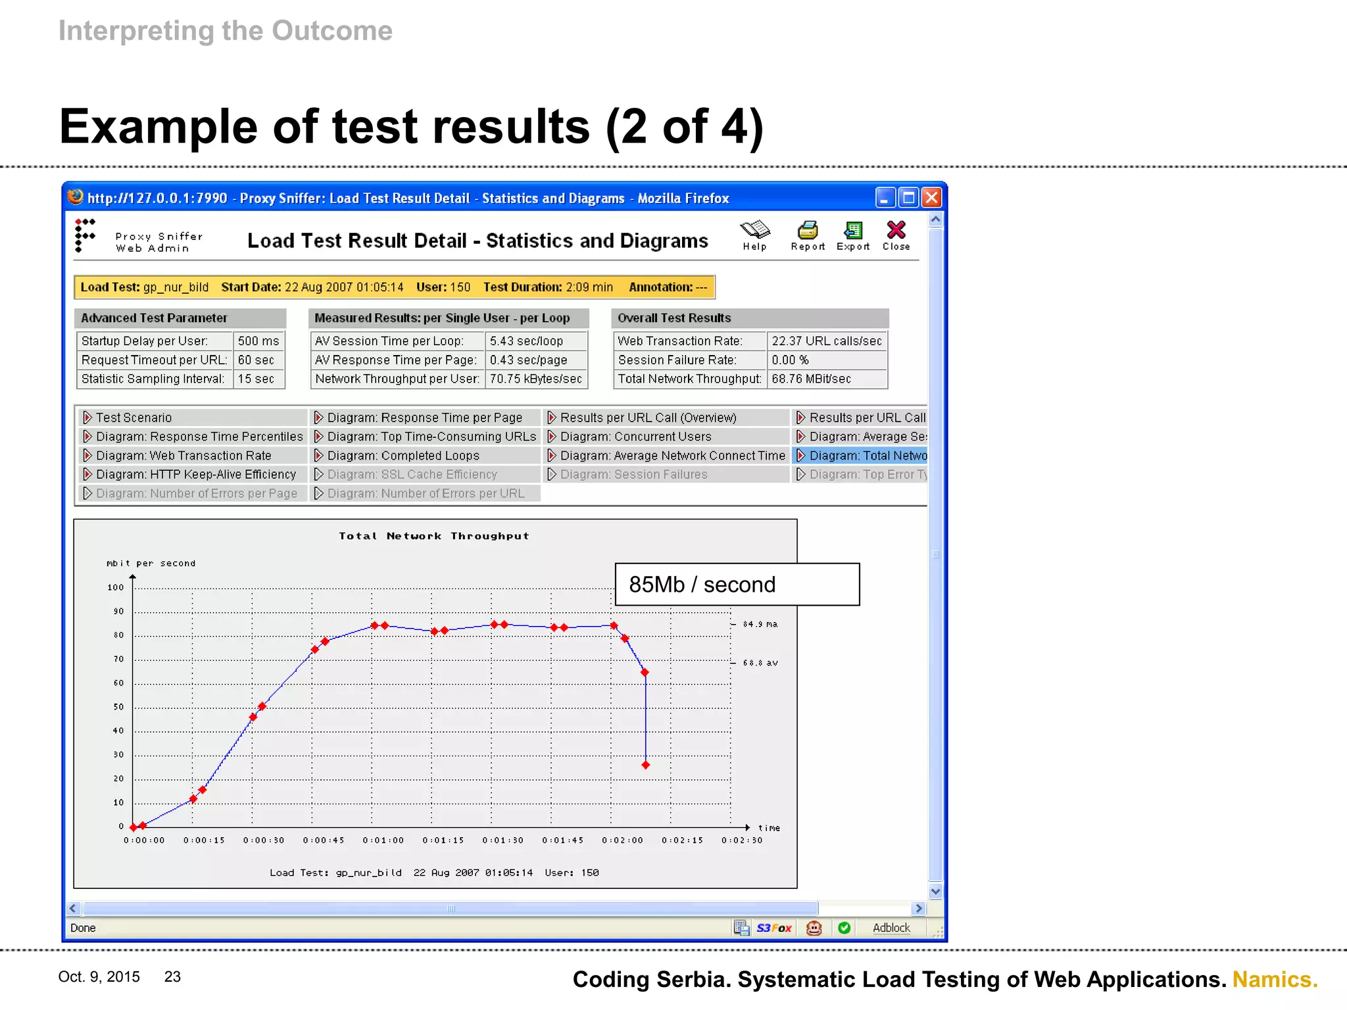Open Diagram: Concurrent Users
The image size is (1347, 1010).
tap(635, 437)
